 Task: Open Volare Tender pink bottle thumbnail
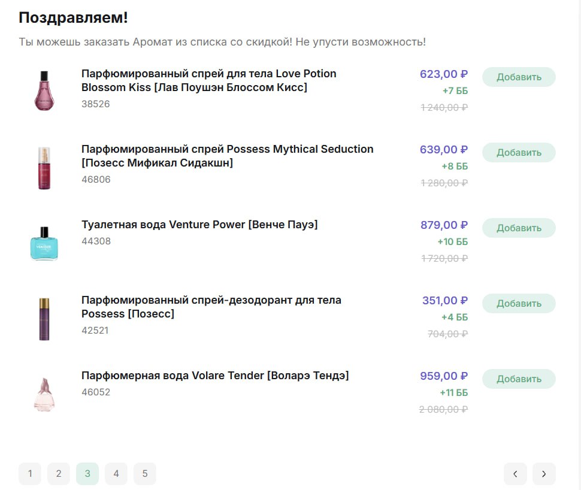[44, 394]
